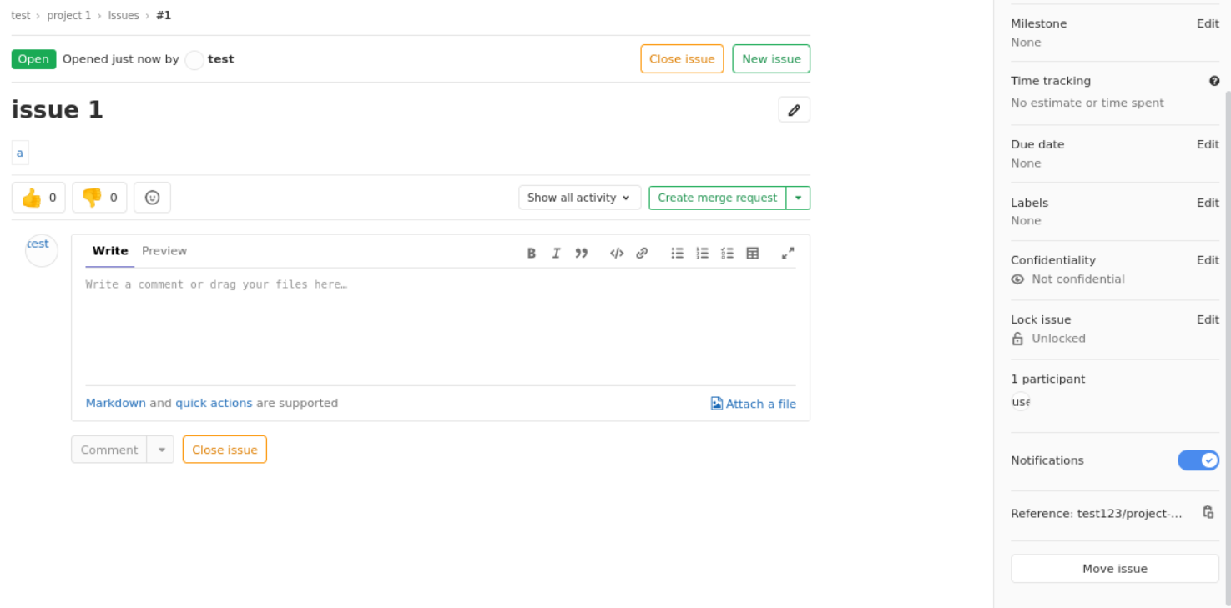Add a bulleted list
Image resolution: width=1231 pixels, height=608 pixels.
click(677, 253)
